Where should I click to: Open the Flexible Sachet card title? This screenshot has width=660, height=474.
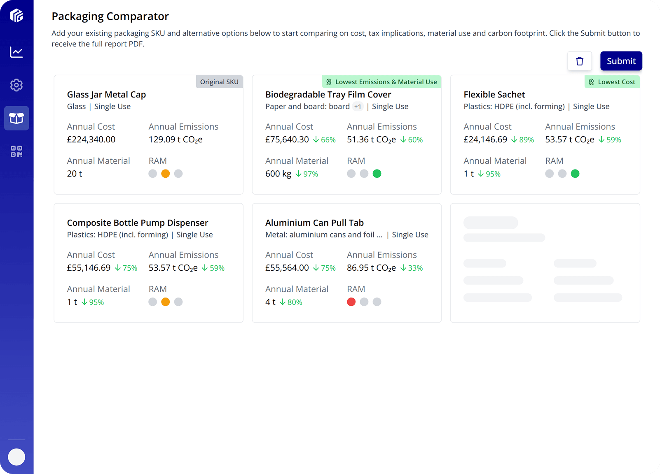coord(494,95)
